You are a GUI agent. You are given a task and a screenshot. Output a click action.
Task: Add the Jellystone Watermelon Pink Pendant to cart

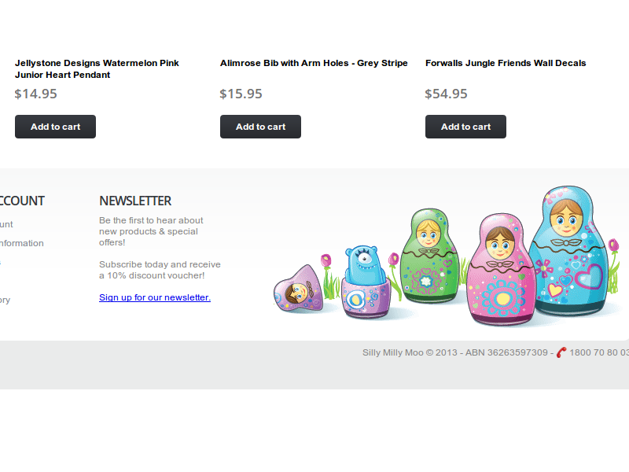(x=55, y=127)
